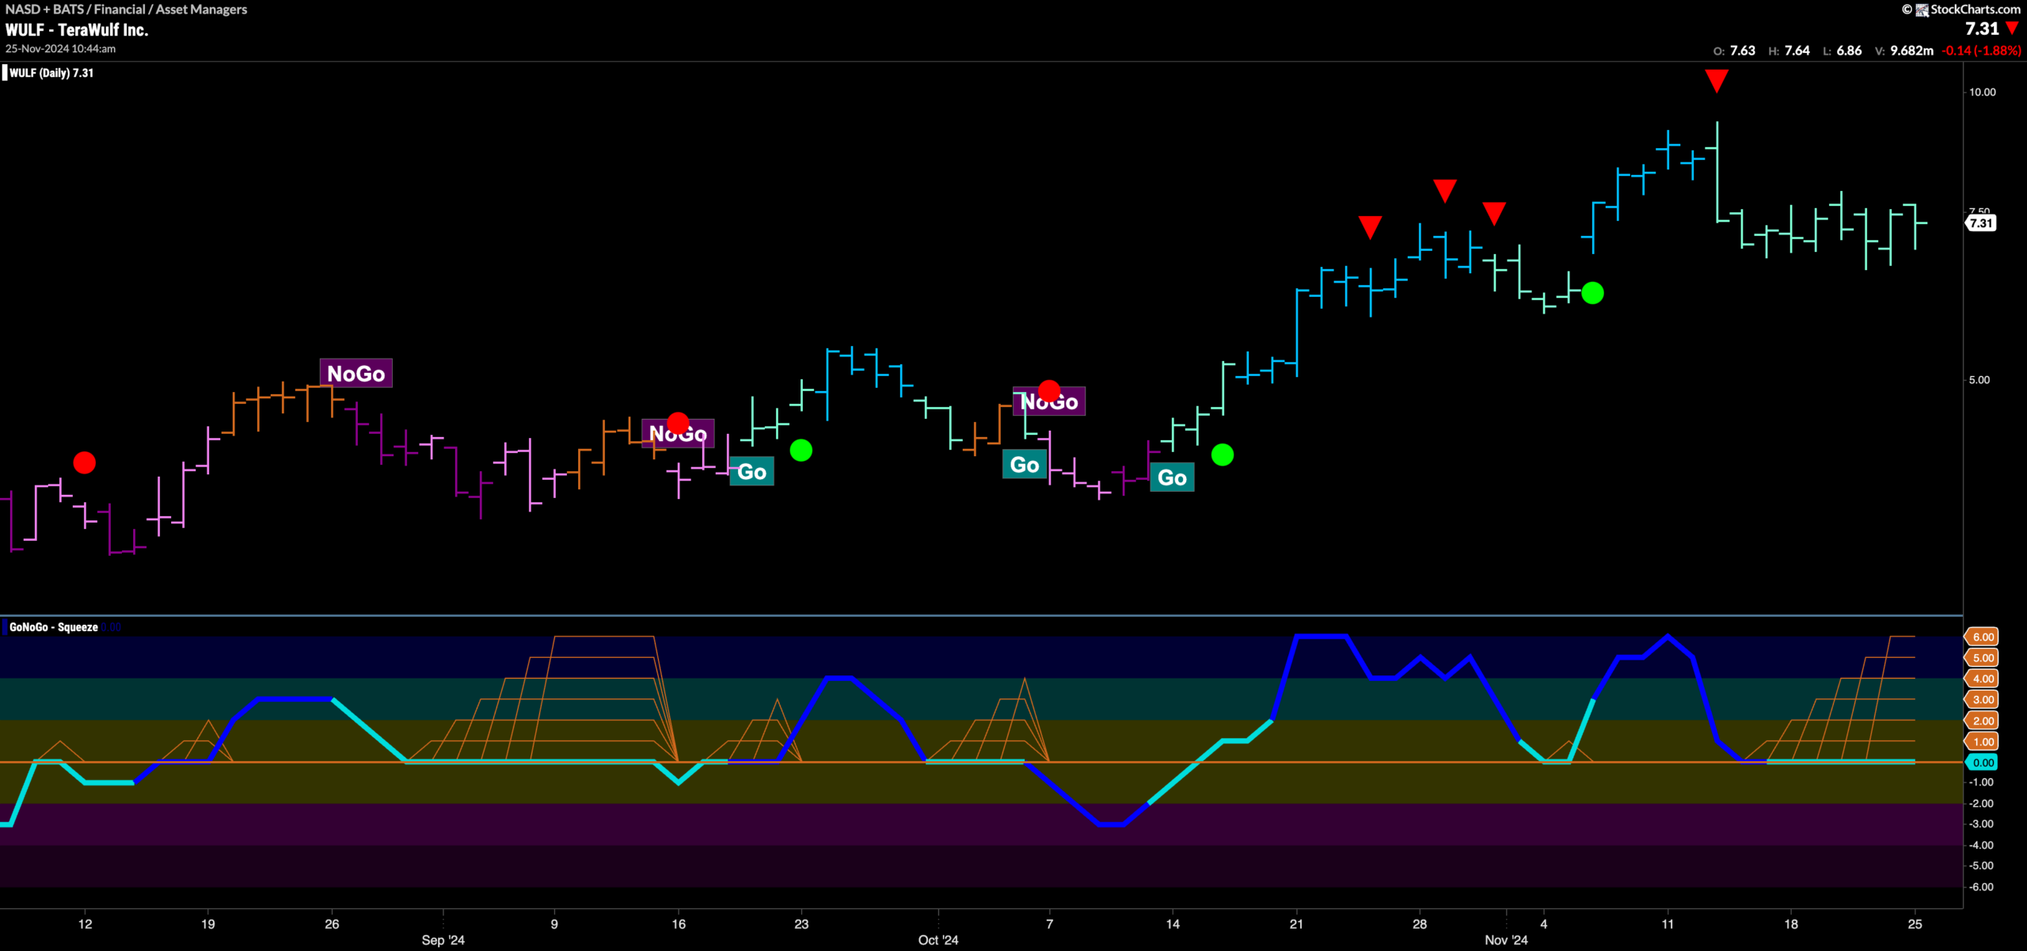The image size is (2027, 951).
Task: Click the green dot near September 23
Action: pyautogui.click(x=801, y=451)
